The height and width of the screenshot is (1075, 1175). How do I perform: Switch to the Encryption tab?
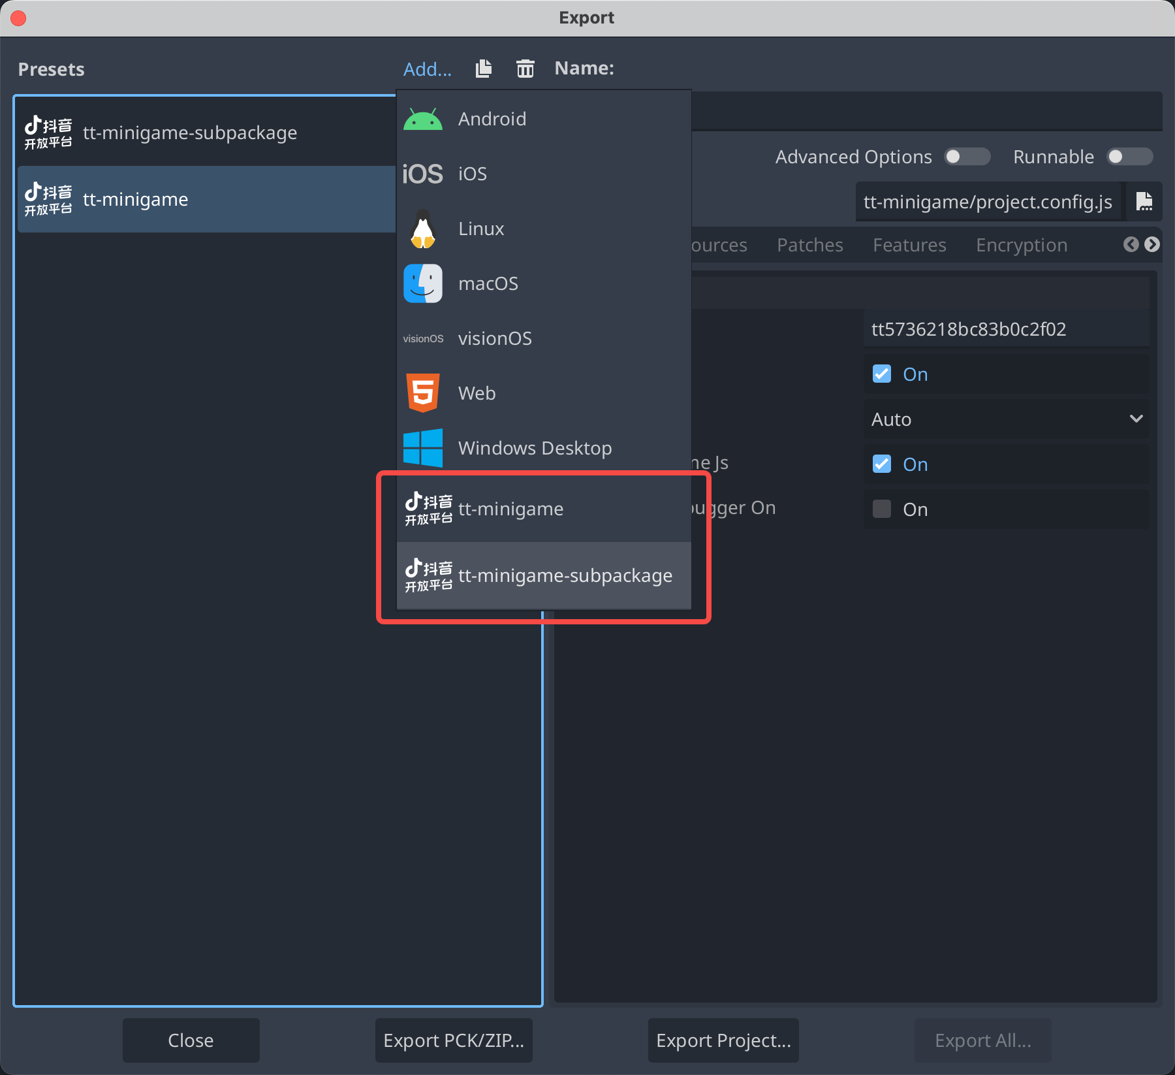[x=1021, y=245]
